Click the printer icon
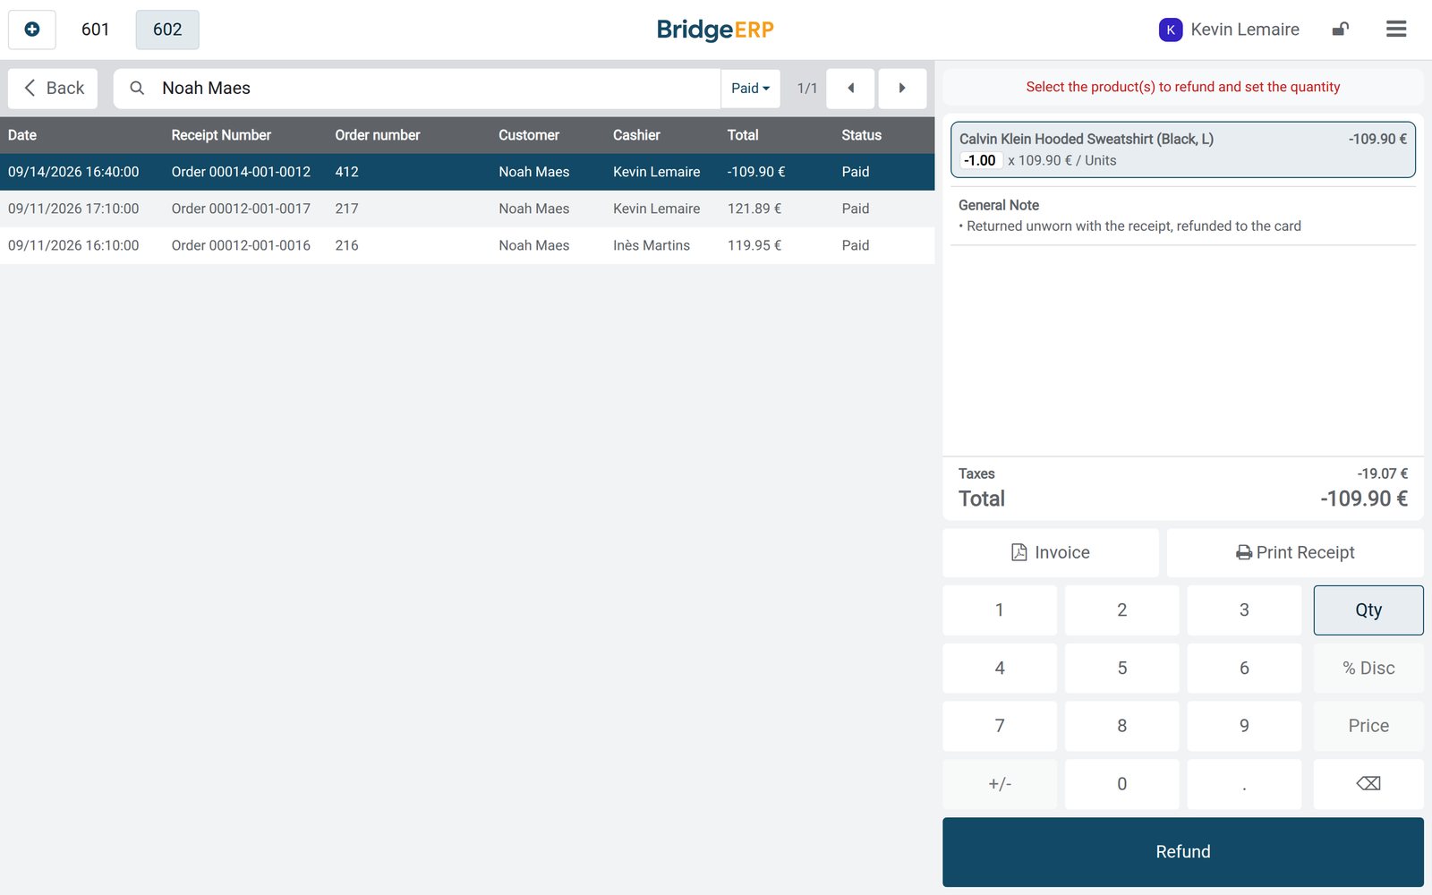 point(1244,553)
